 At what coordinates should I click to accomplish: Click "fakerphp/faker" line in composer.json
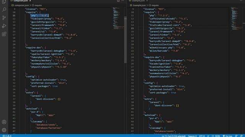pos(48,57)
